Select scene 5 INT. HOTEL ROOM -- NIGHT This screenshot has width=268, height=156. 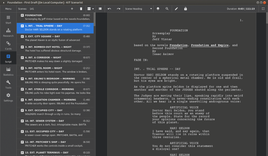55,70
